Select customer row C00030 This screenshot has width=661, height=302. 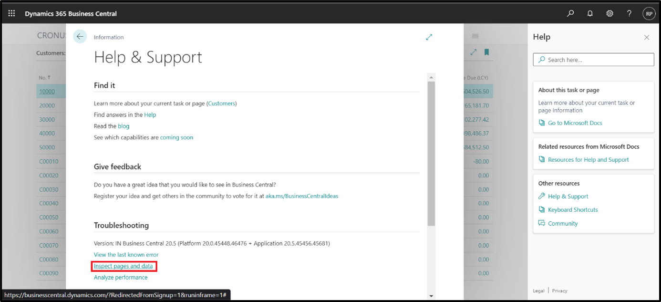49,189
